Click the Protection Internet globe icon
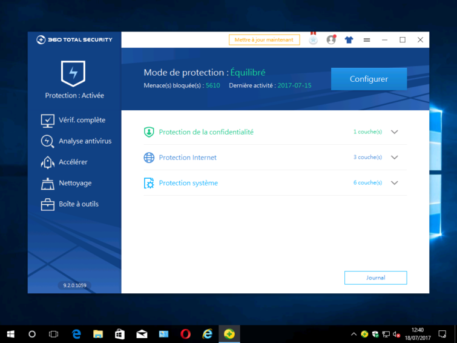 tap(149, 158)
